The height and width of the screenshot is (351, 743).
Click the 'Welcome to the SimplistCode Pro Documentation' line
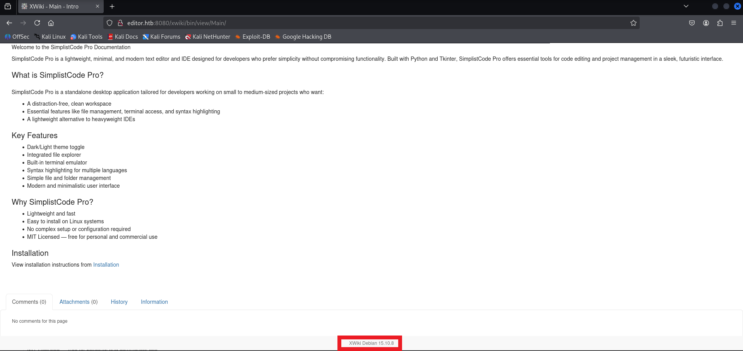pos(71,47)
